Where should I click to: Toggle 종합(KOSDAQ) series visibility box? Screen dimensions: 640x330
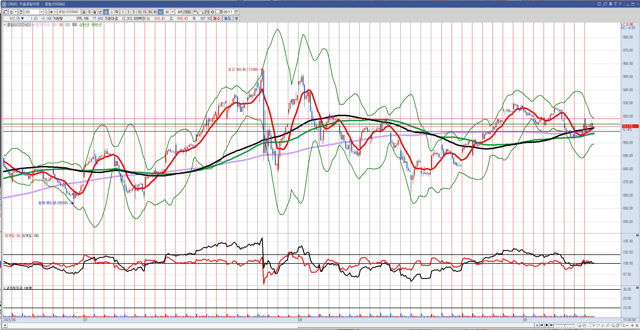click(5, 25)
